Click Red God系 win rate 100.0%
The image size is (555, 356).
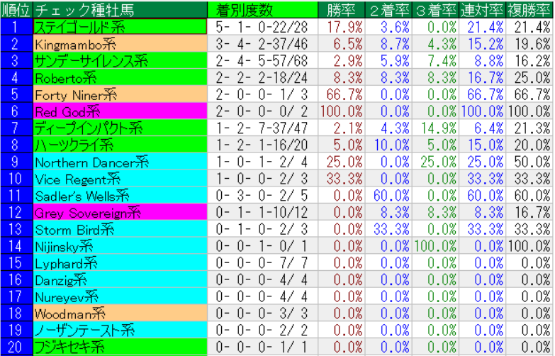pos(341,111)
